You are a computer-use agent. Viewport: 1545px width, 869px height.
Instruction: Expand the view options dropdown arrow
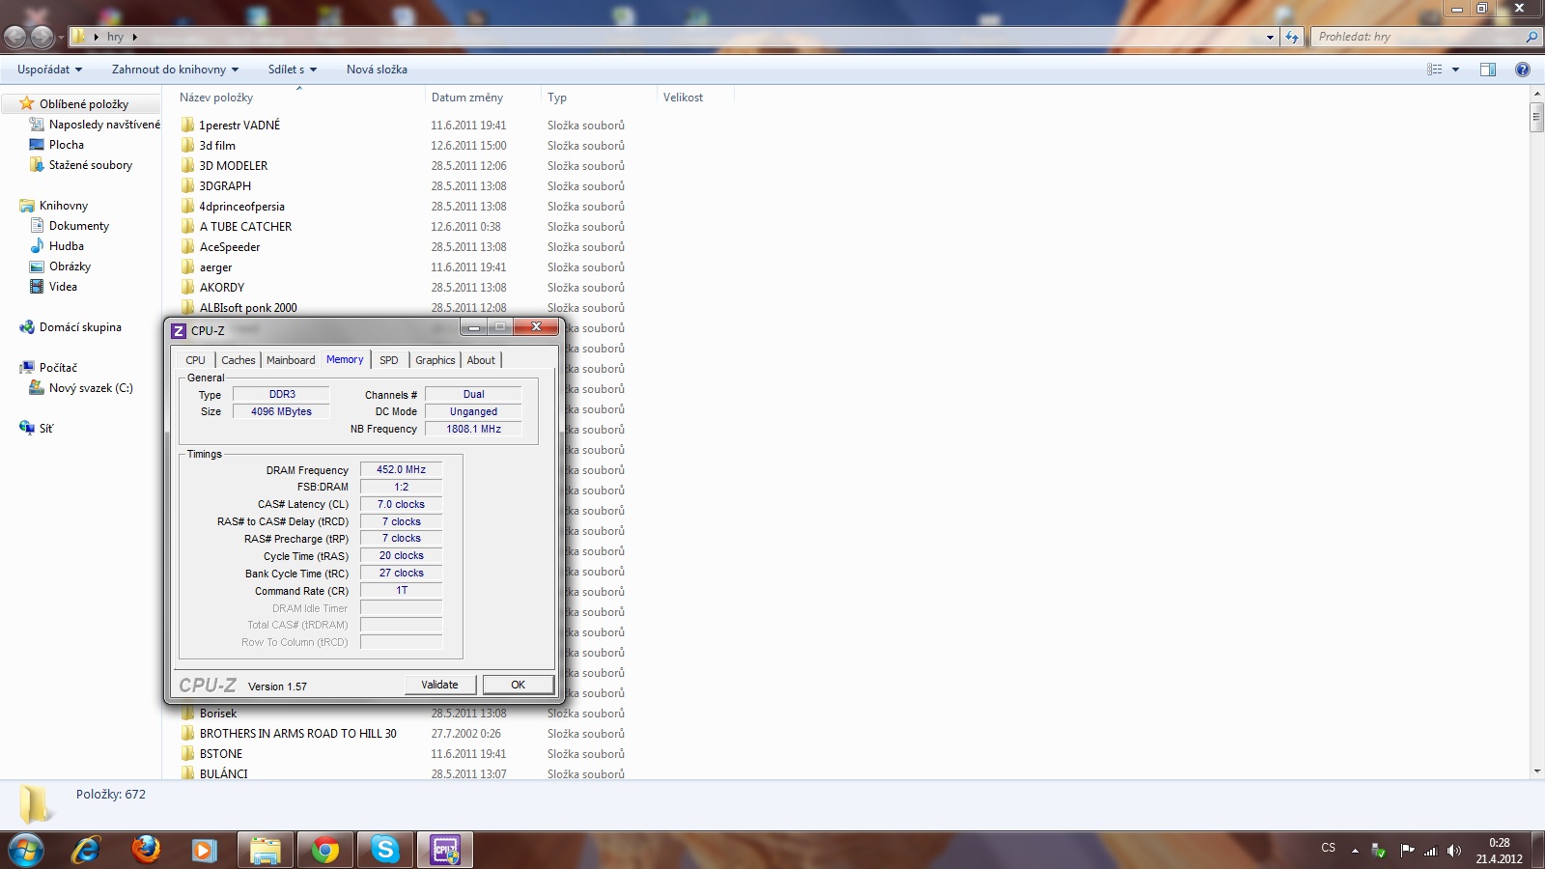1455,70
